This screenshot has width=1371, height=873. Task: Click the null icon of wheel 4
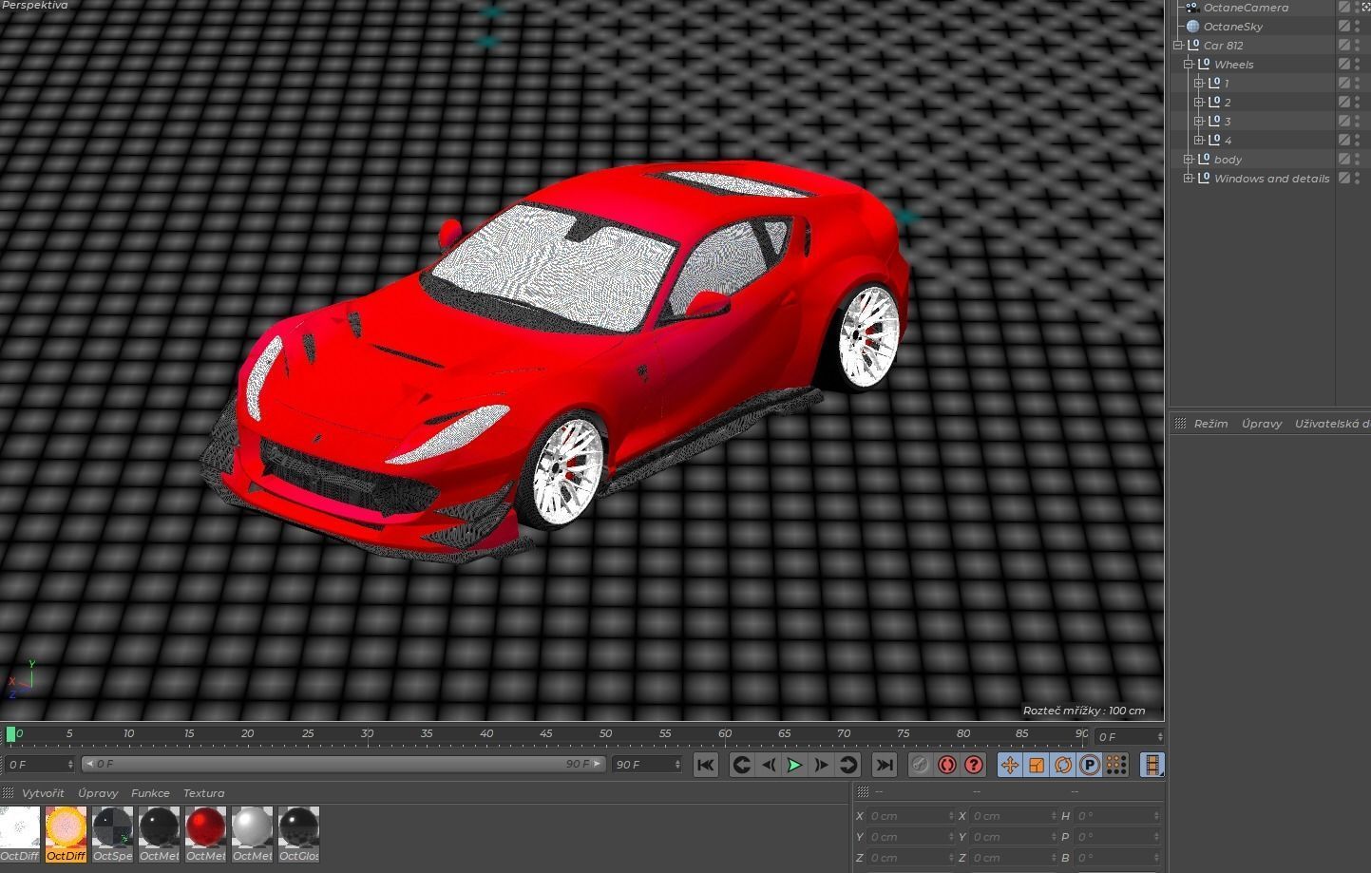pos(1213,141)
